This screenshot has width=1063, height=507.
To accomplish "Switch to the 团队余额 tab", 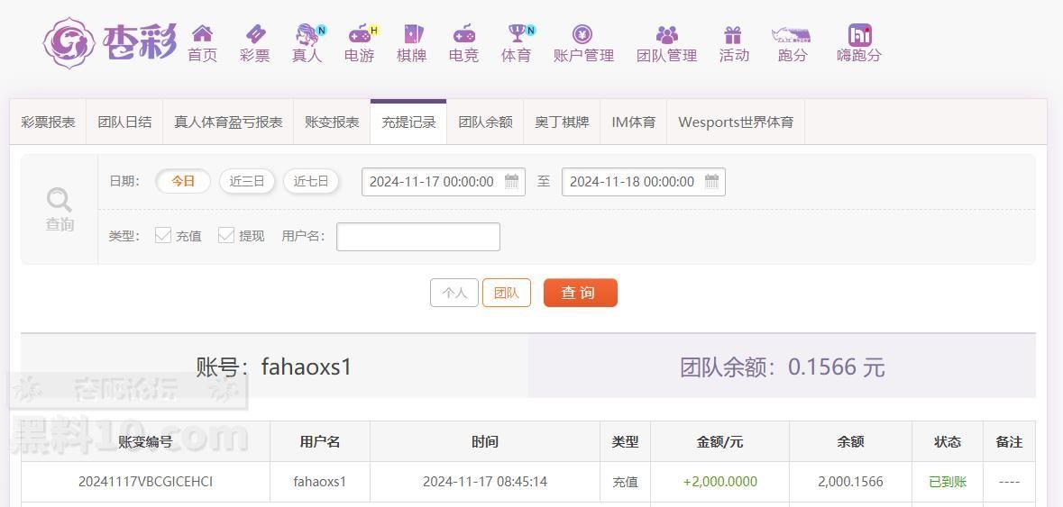I will (485, 122).
